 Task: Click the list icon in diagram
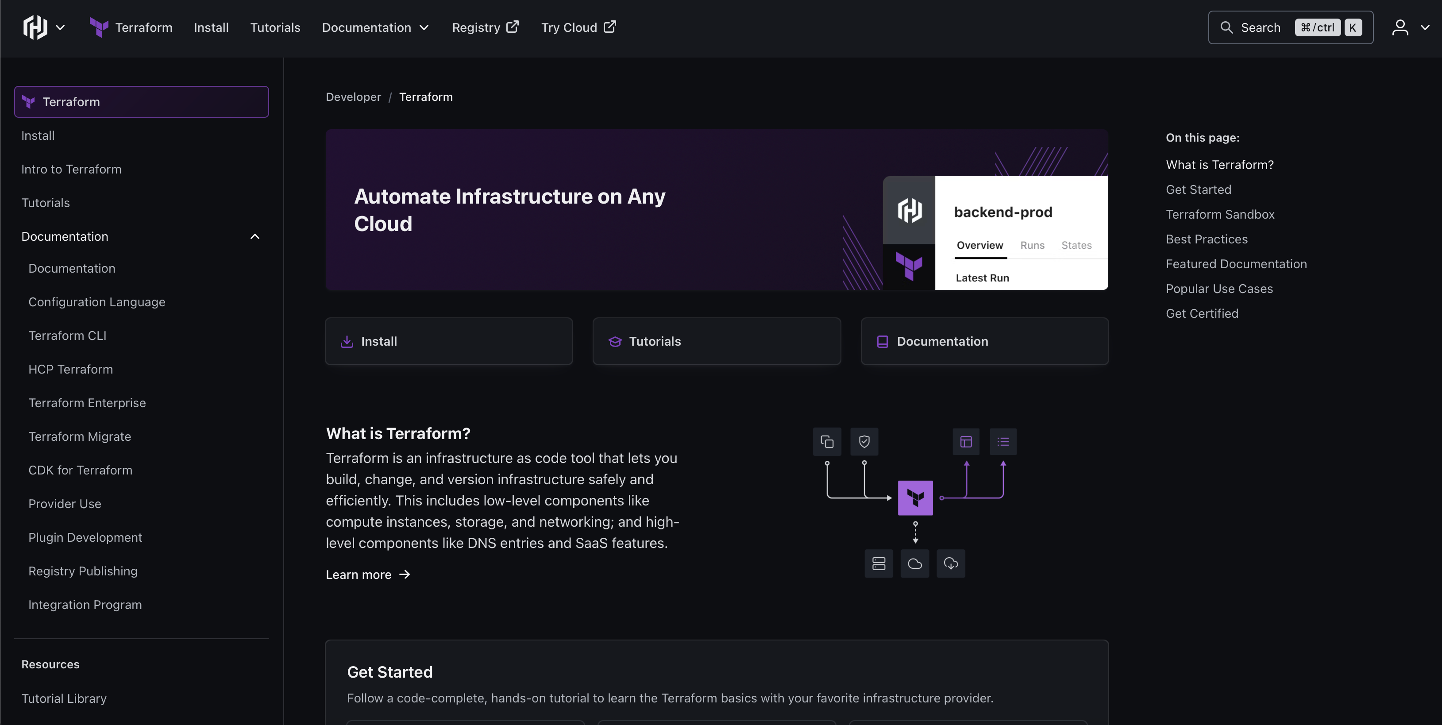click(x=1003, y=442)
